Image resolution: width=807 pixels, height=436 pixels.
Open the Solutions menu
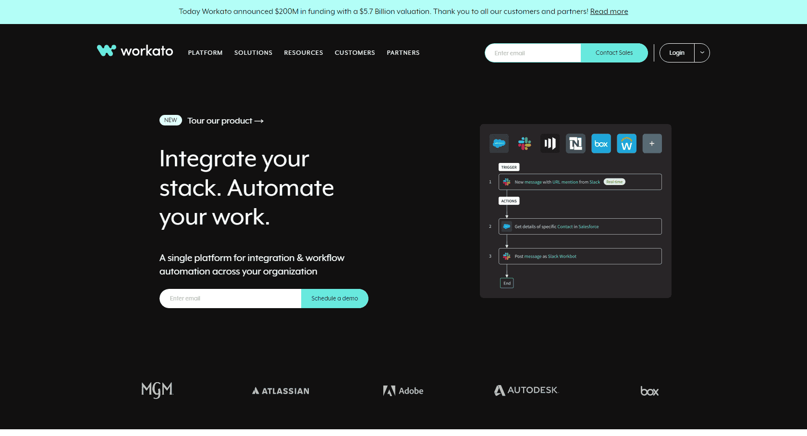[x=253, y=53]
